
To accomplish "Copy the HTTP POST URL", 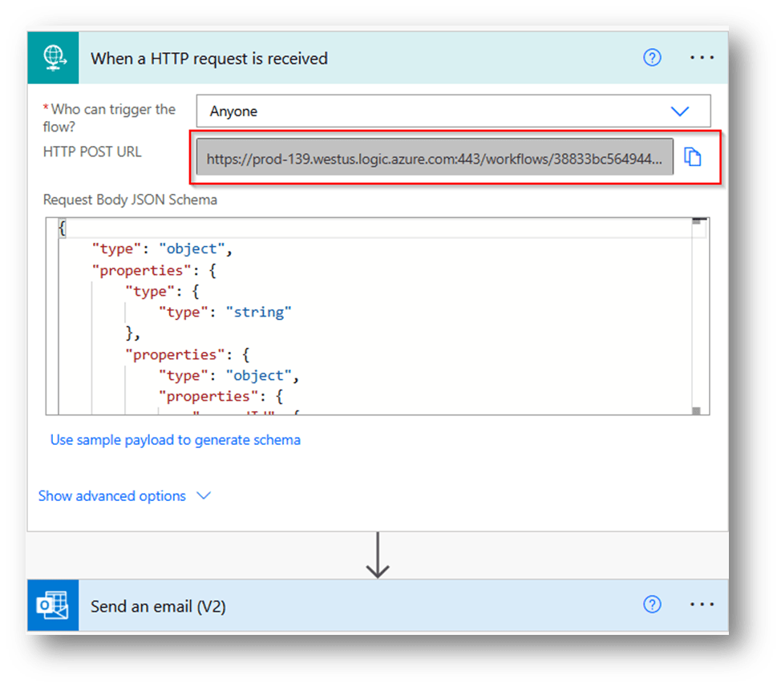I will click(x=693, y=157).
